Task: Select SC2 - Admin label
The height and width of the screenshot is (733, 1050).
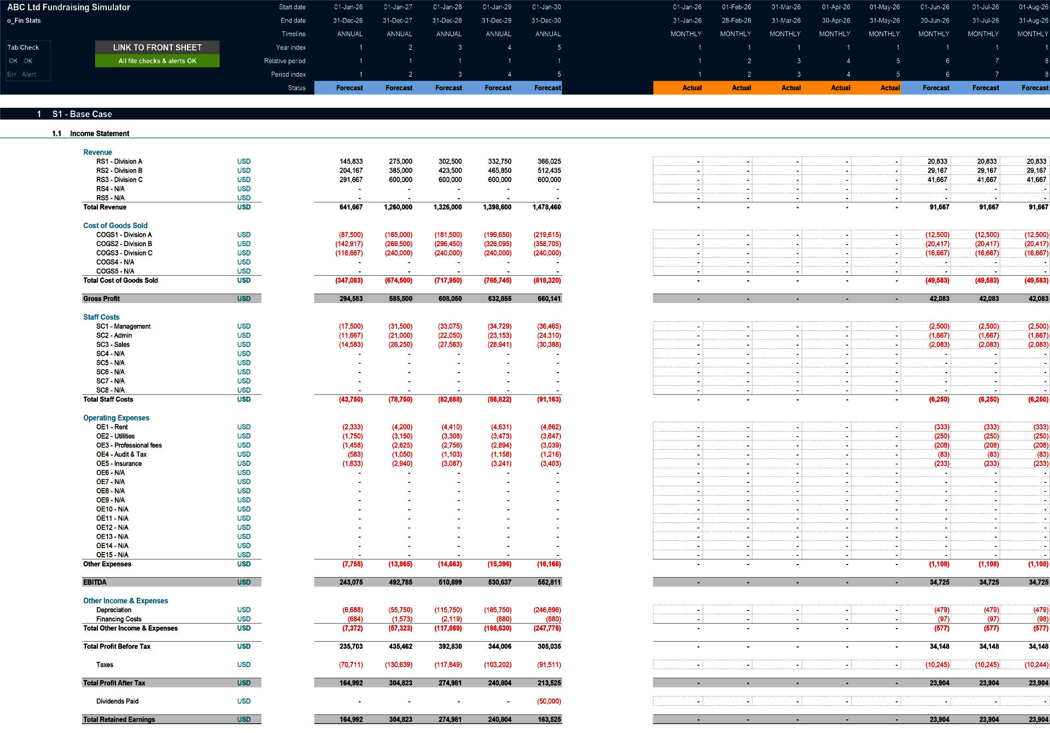Action: point(114,335)
